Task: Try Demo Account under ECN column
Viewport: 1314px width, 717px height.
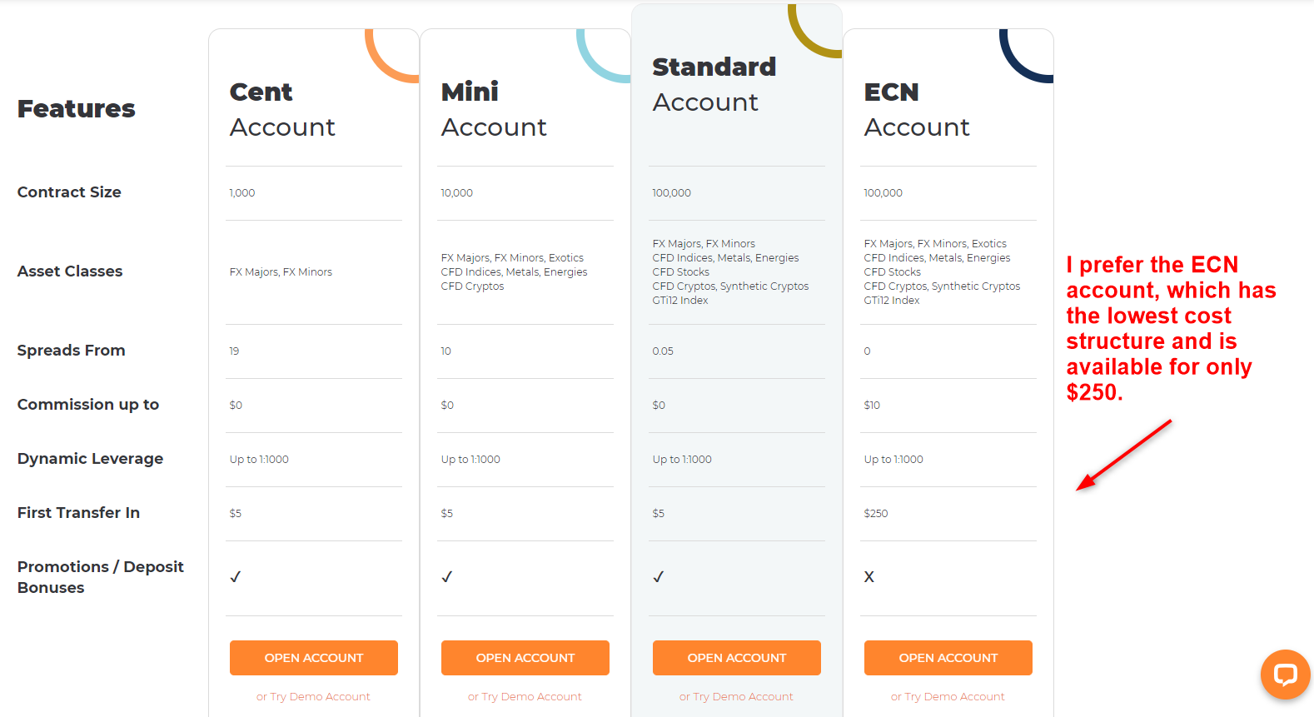Action: click(948, 697)
